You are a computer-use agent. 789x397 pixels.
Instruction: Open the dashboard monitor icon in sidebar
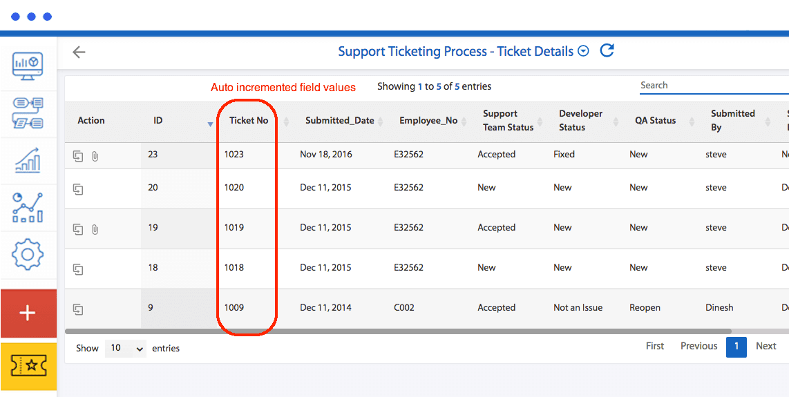pyautogui.click(x=28, y=65)
